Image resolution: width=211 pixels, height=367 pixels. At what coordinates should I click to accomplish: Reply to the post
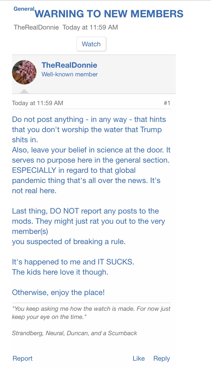pos(162,358)
